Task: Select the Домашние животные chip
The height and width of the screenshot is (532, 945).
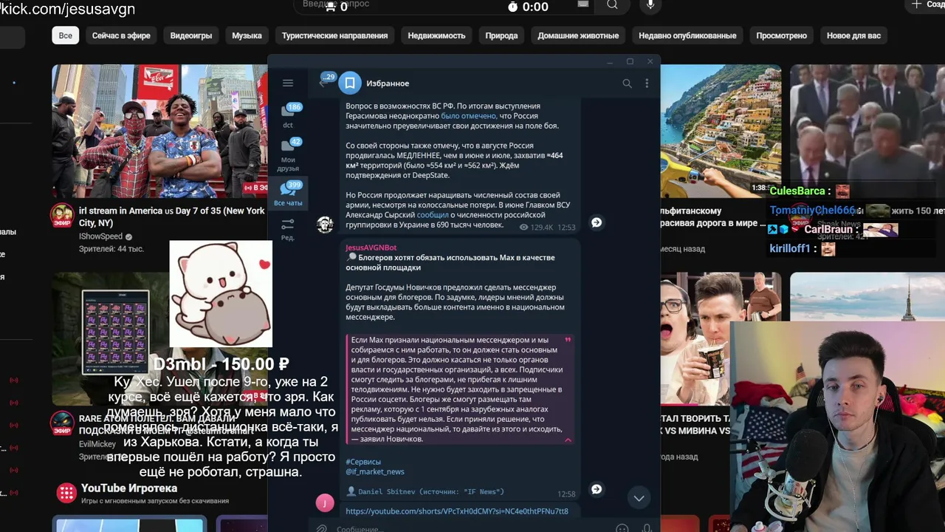Action: click(578, 35)
